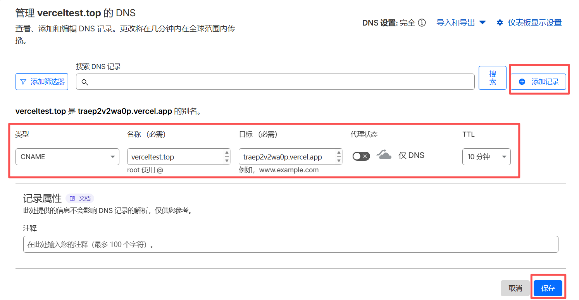Click the heading 管理 verceltest.top 的 DNS

coord(76,13)
